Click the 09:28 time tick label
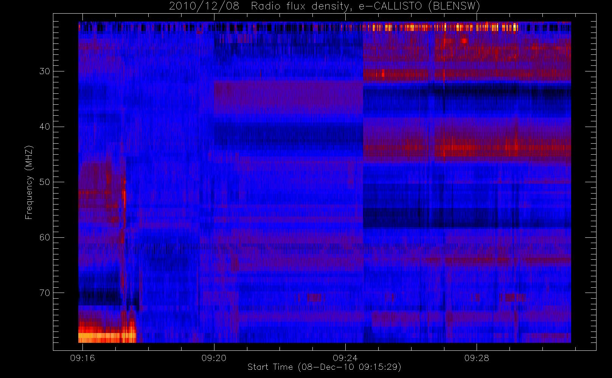Screen dimensions: 612x378 (x=477, y=358)
